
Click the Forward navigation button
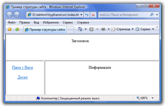point(17,15)
